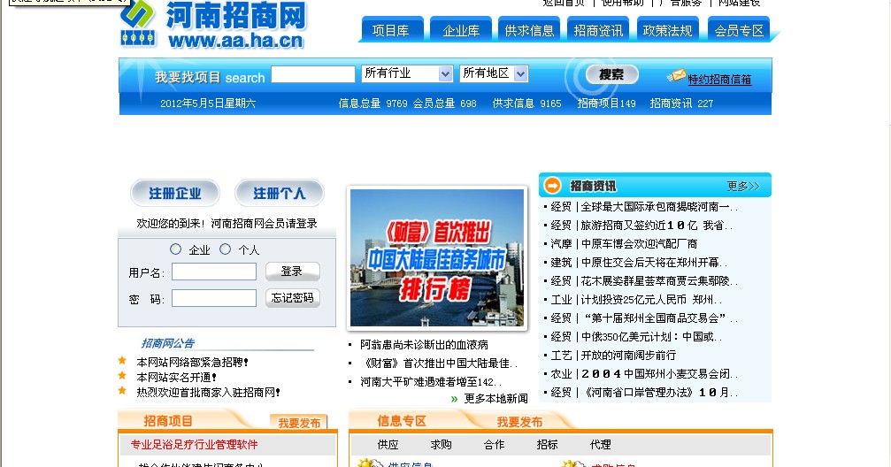Click the 河南招商网 site logo
This screenshot has width=891, height=467.
coord(213,25)
